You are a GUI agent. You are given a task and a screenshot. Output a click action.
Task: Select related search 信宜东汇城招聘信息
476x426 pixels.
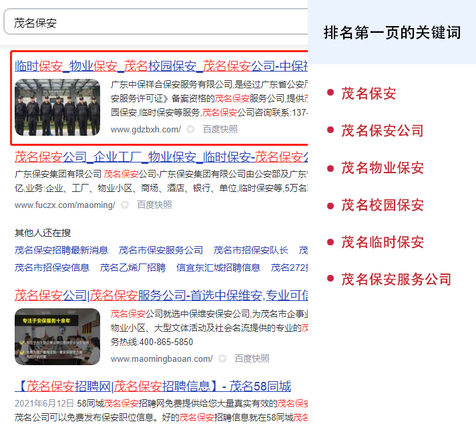(218, 268)
